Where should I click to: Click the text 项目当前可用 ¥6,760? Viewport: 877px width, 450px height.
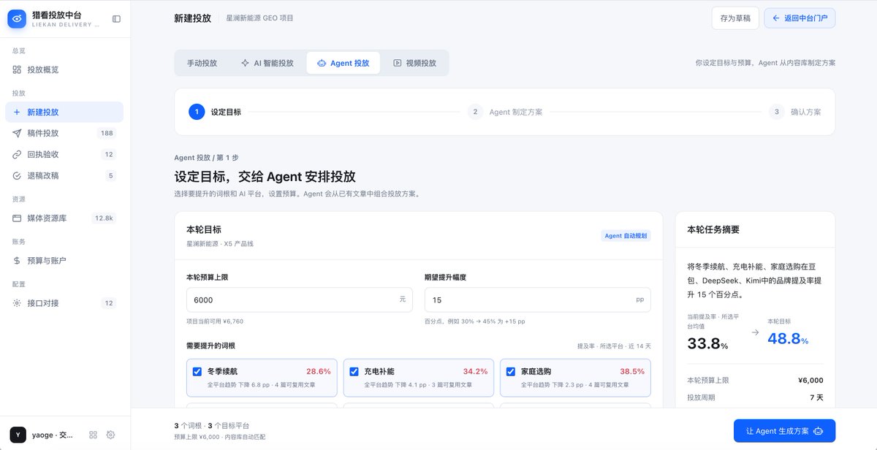(215, 321)
